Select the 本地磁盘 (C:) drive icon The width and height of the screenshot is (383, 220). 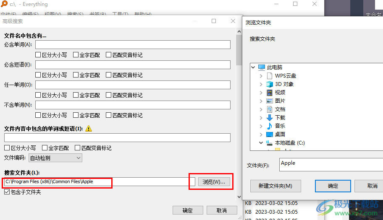270,143
